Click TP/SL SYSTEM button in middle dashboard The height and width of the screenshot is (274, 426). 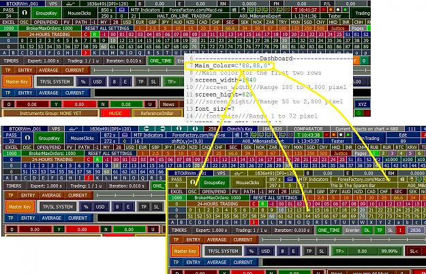58,207
